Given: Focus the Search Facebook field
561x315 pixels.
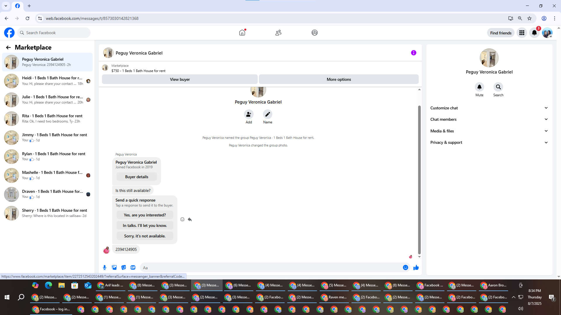Looking at the screenshot, I should [54, 33].
